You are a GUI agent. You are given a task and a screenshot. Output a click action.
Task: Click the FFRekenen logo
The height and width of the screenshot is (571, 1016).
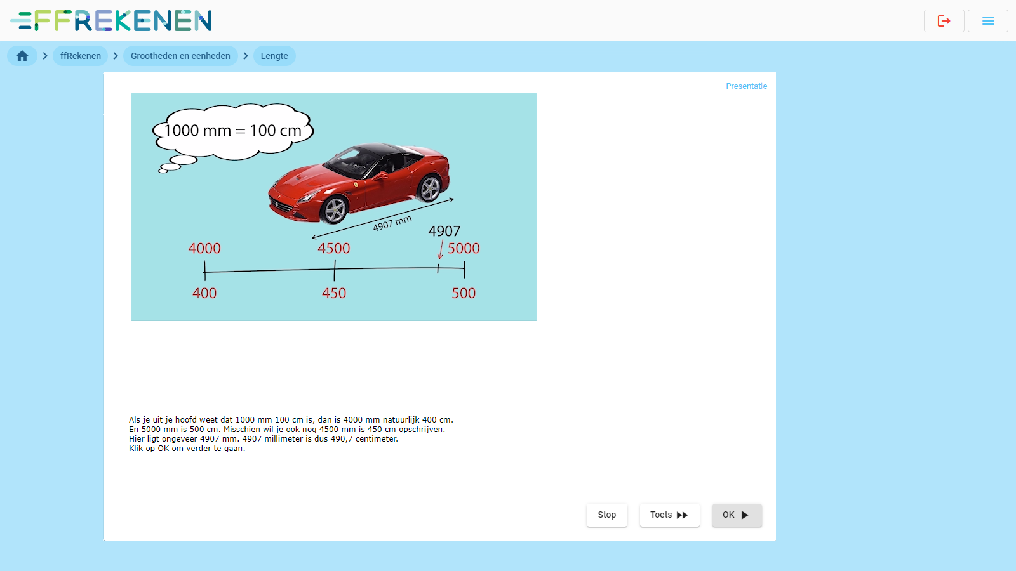click(x=111, y=21)
